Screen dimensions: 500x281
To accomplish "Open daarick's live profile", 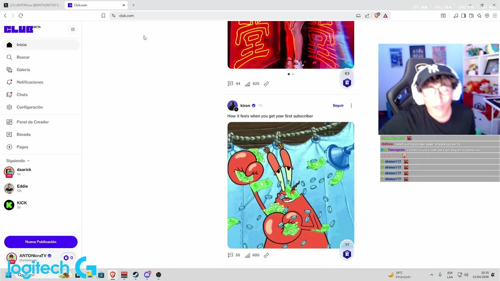I will [x=23, y=172].
